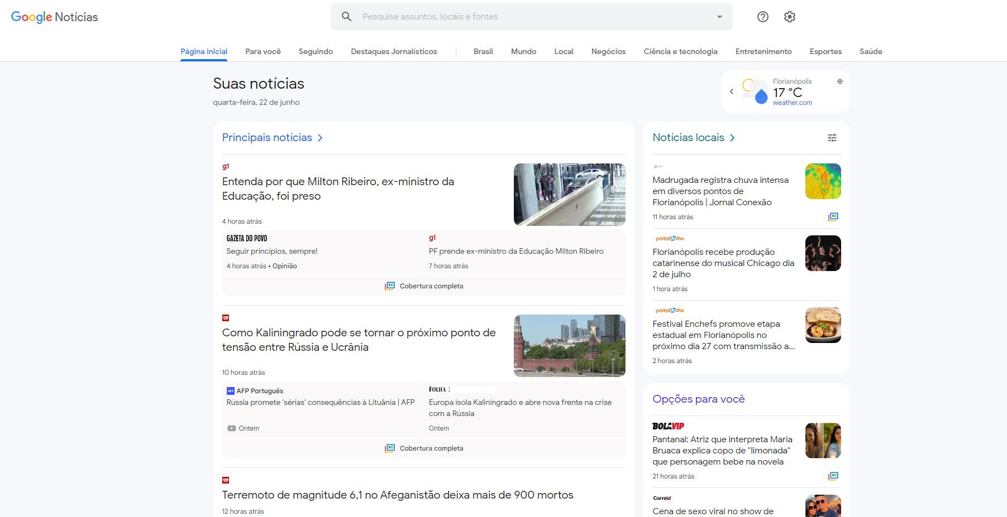The width and height of the screenshot is (1007, 517).
Task: Open the weather.com link
Action: tap(792, 103)
